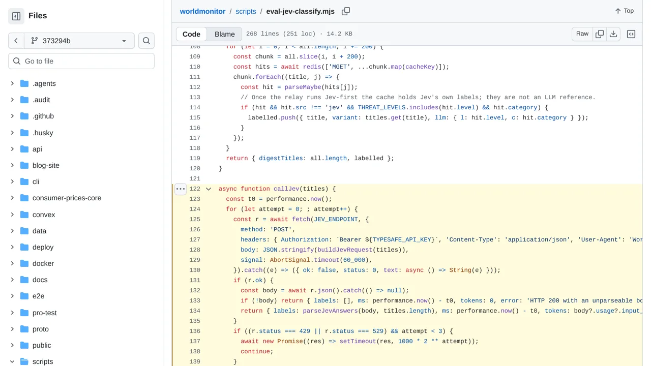Image resolution: width=651 pixels, height=366 pixels.
Task: Download the raw file icon
Action: 613,34
